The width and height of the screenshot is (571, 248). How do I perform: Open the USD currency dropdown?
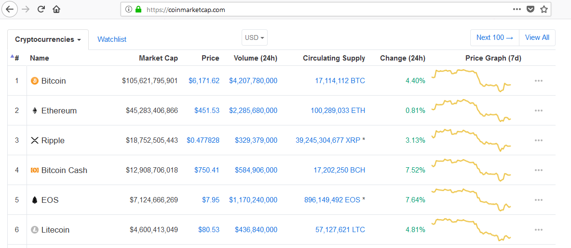(x=255, y=37)
